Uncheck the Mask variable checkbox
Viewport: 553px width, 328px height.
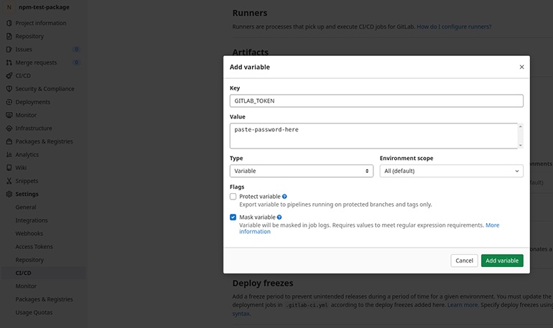pos(233,217)
